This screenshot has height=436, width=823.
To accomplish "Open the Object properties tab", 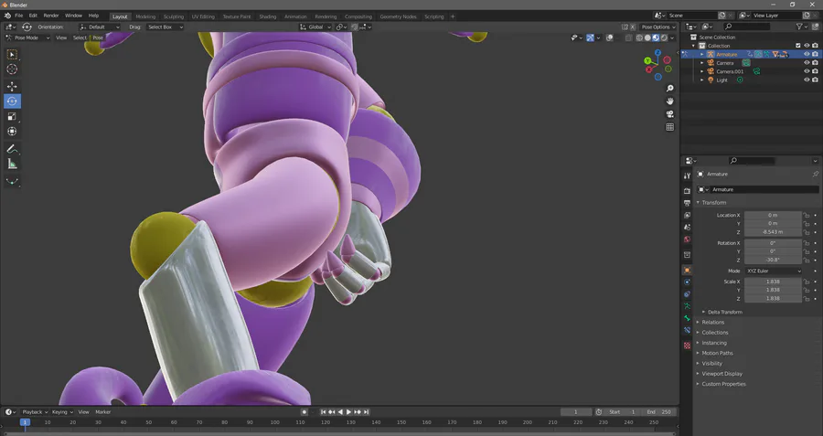I will (x=687, y=271).
